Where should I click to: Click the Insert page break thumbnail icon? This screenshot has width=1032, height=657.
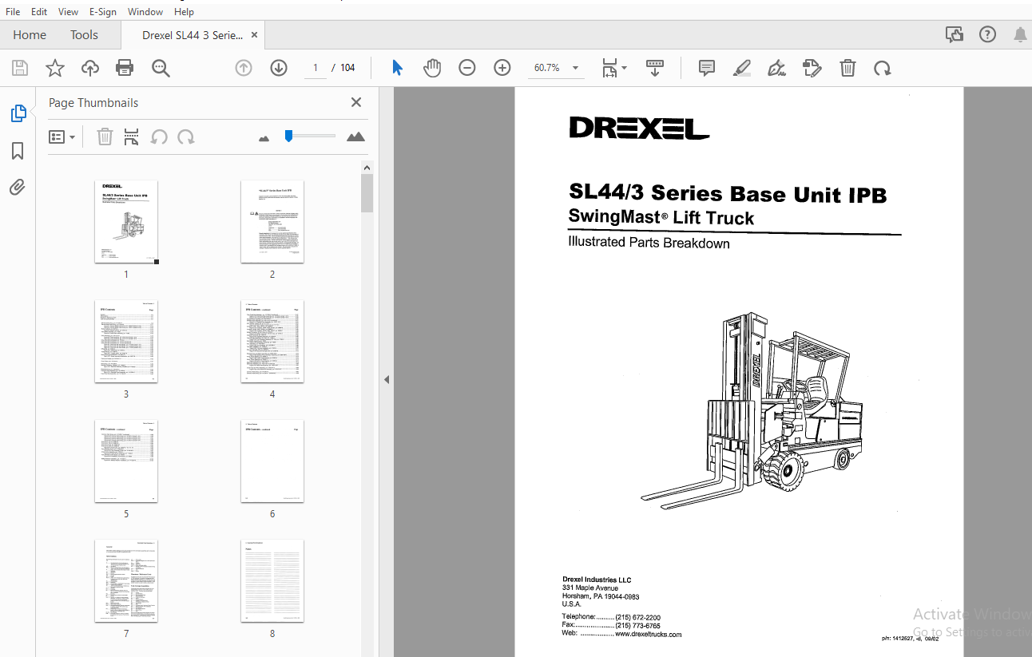132,137
